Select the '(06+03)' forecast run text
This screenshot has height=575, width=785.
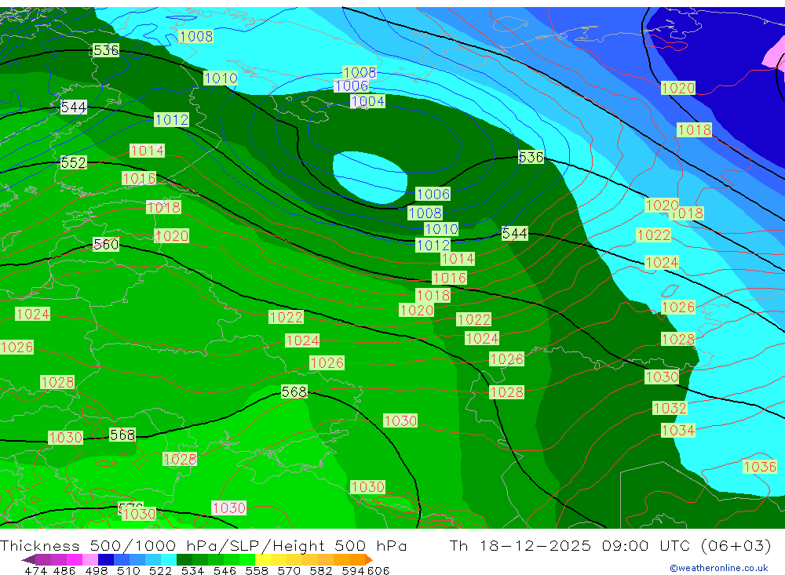click(x=736, y=545)
